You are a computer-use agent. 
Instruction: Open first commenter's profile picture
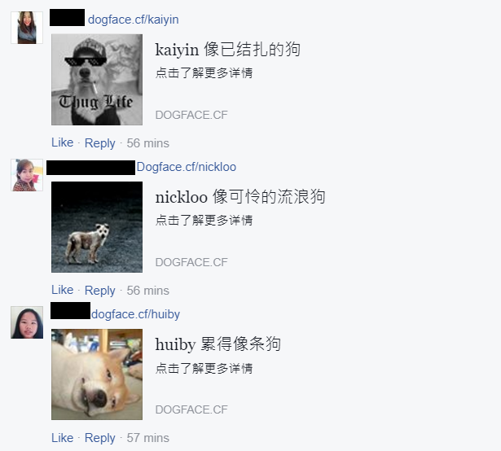point(27,28)
